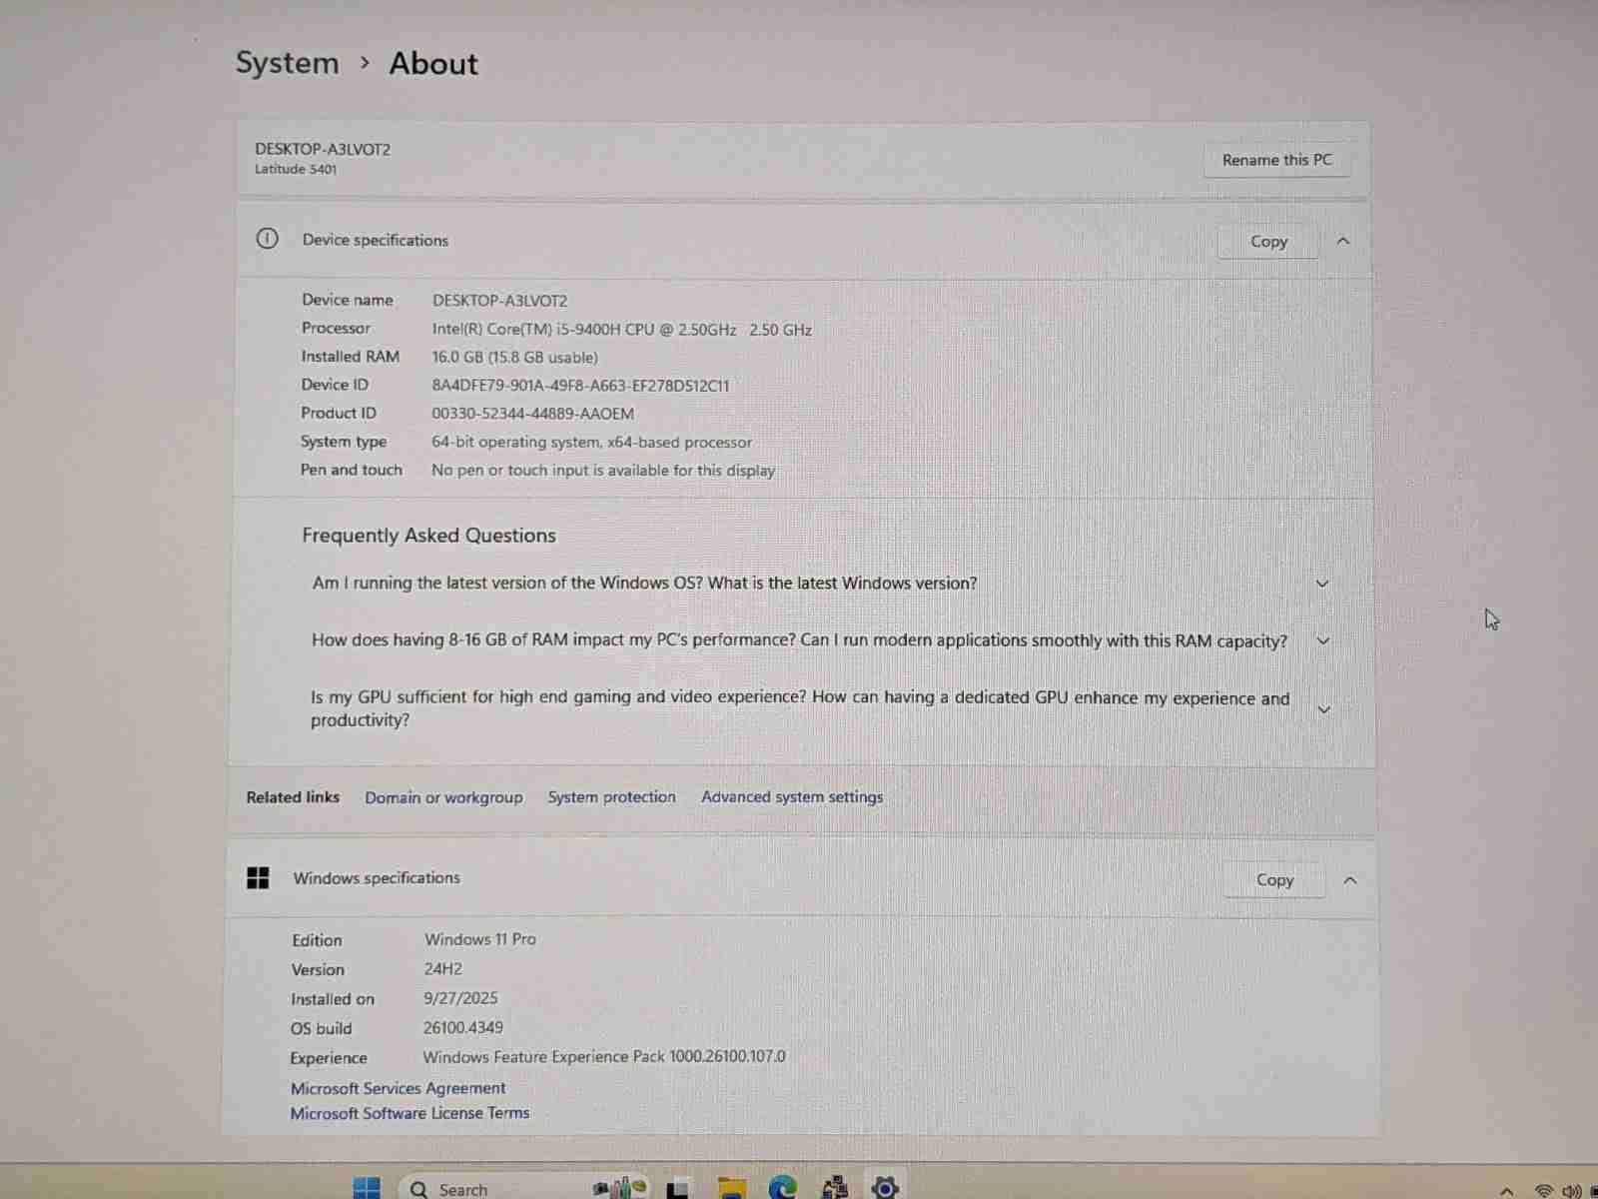This screenshot has width=1598, height=1199.
Task: Navigate back to System breadcrumb
Action: [x=288, y=63]
